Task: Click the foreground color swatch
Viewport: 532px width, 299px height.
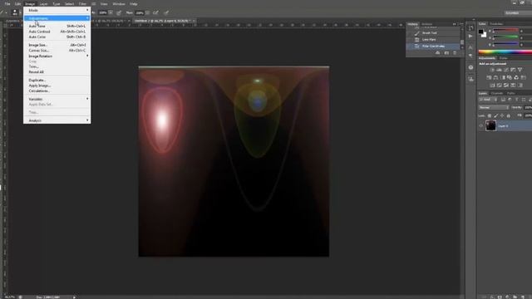Action: [x=480, y=32]
